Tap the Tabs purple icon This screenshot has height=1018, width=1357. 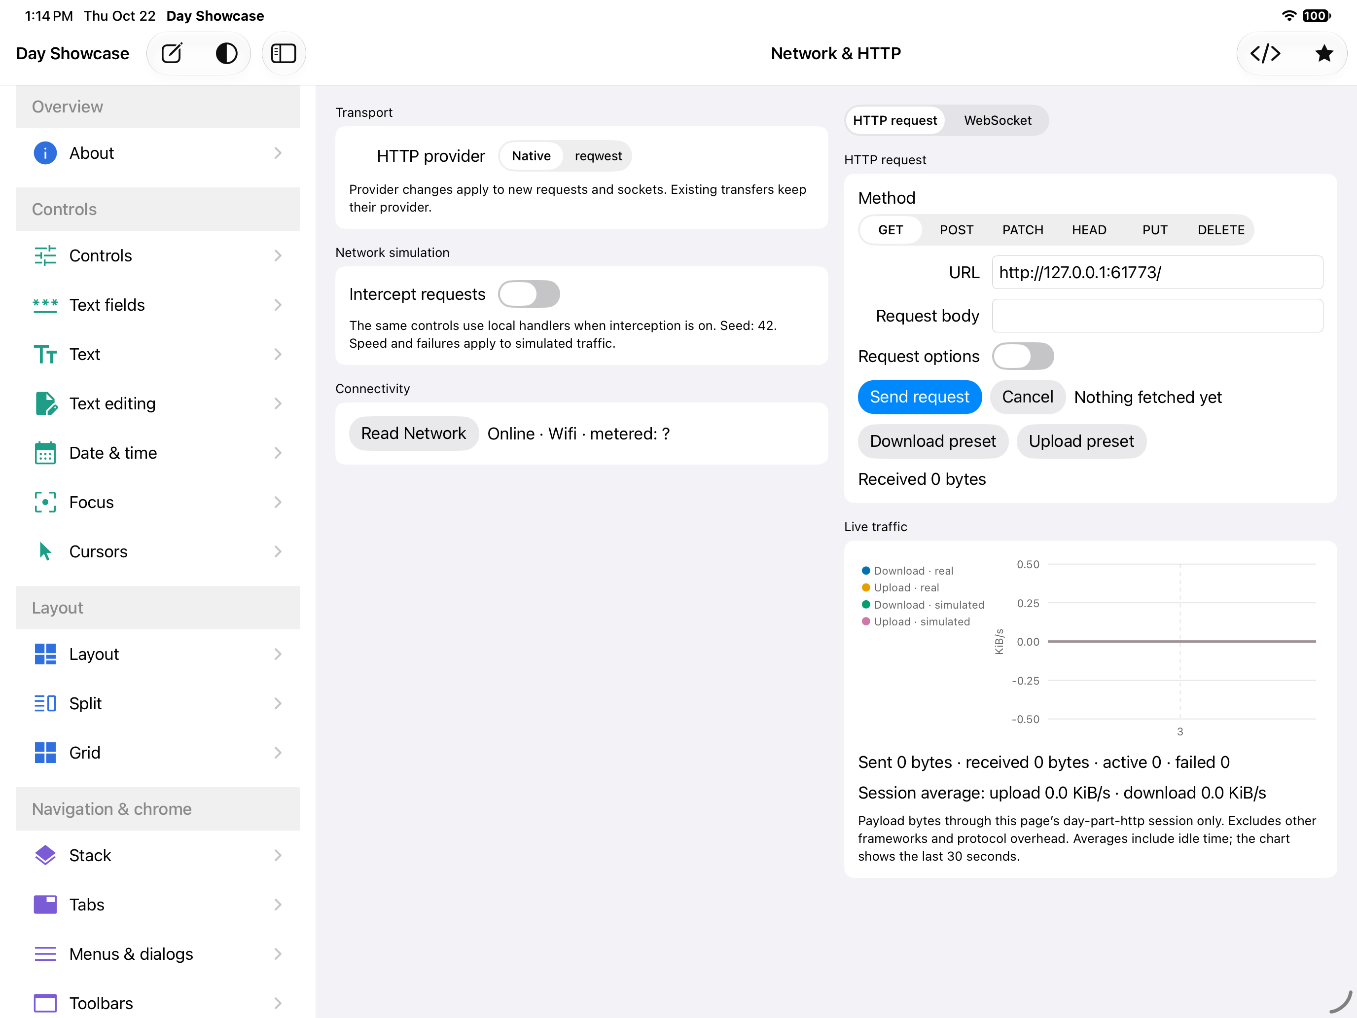point(45,904)
